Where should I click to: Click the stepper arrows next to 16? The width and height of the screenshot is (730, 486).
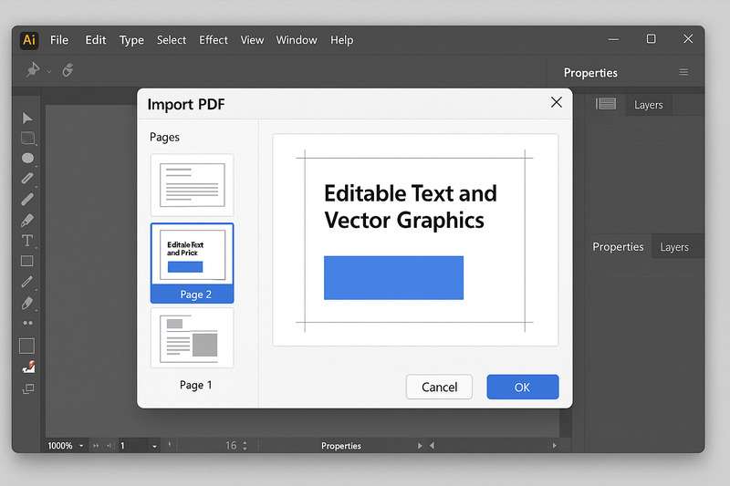point(245,446)
